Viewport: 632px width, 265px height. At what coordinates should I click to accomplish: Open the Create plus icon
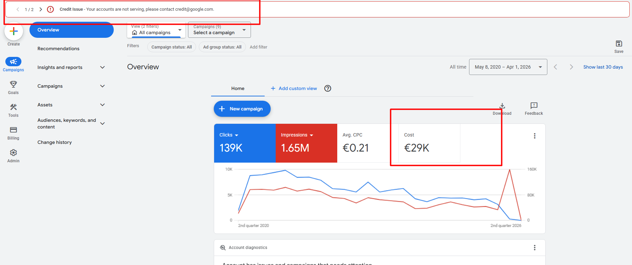click(14, 31)
